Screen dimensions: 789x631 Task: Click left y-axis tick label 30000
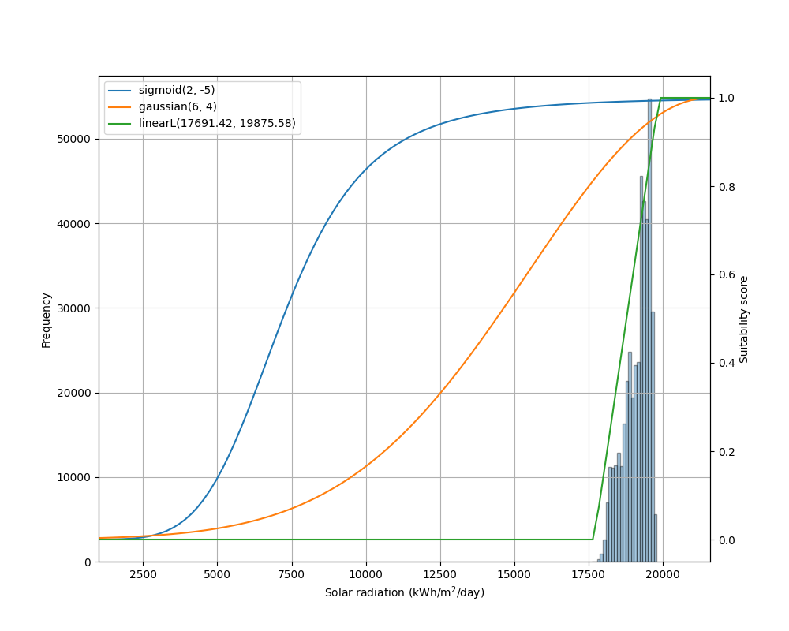point(74,308)
